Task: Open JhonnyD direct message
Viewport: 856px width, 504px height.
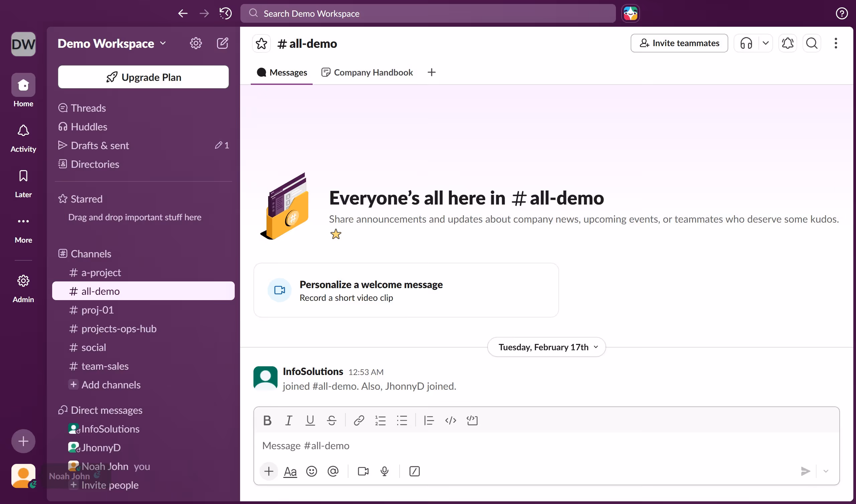Action: 143,447
